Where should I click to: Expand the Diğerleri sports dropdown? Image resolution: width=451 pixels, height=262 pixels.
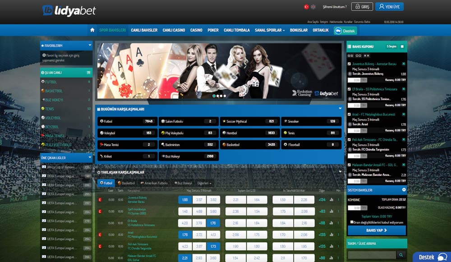pyautogui.click(x=204, y=183)
